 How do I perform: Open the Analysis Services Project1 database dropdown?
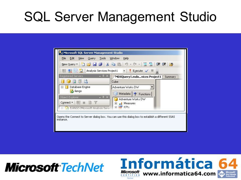coord(124,71)
